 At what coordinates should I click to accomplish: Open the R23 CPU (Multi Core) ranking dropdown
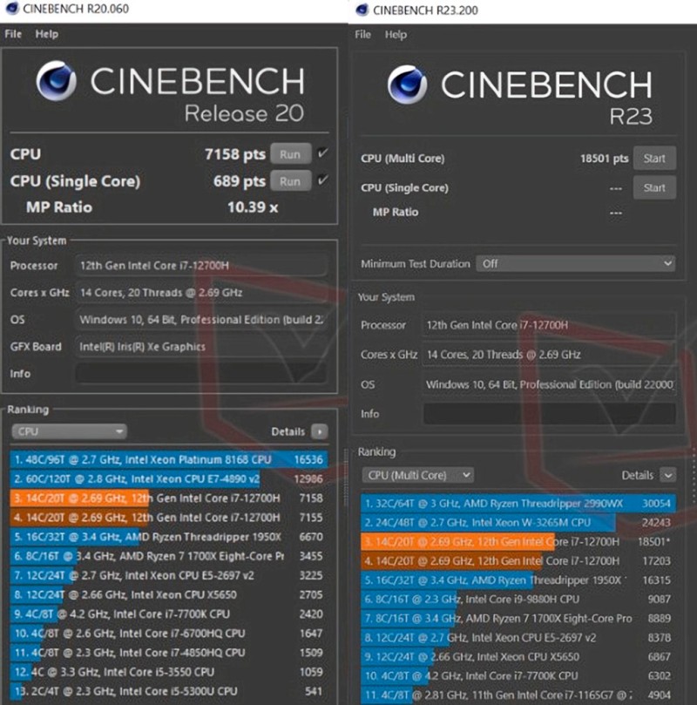[x=418, y=475]
